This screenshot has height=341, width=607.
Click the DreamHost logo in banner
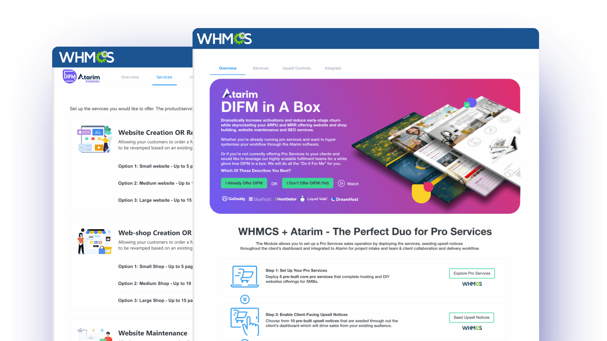coord(345,199)
